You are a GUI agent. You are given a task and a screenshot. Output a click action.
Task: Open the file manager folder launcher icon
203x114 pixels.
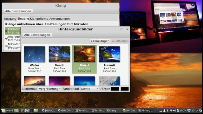(x=36, y=111)
